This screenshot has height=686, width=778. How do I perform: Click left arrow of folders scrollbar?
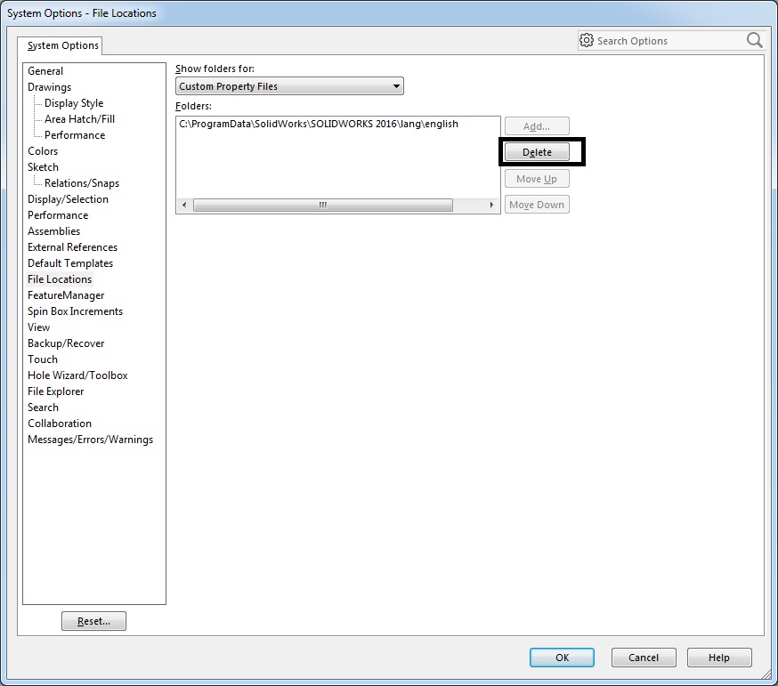tap(183, 205)
